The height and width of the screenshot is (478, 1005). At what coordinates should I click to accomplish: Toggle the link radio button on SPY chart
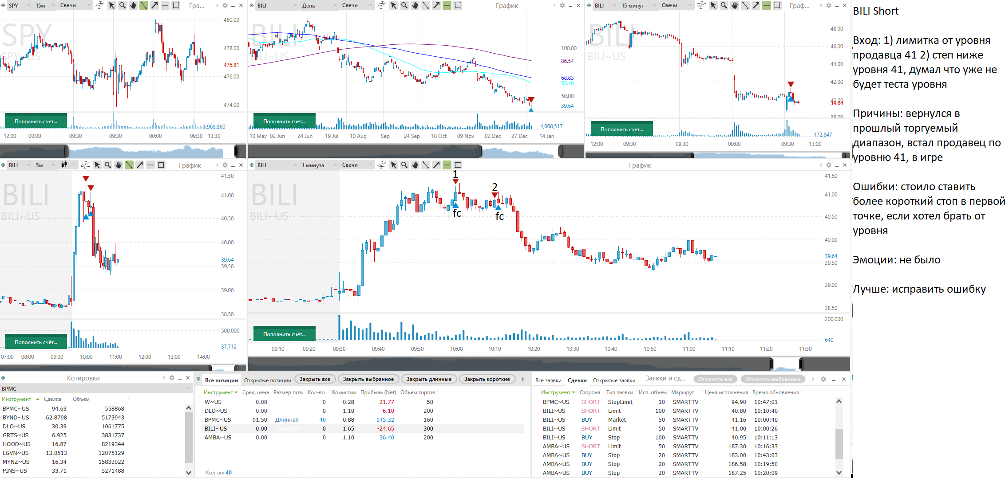point(4,5)
